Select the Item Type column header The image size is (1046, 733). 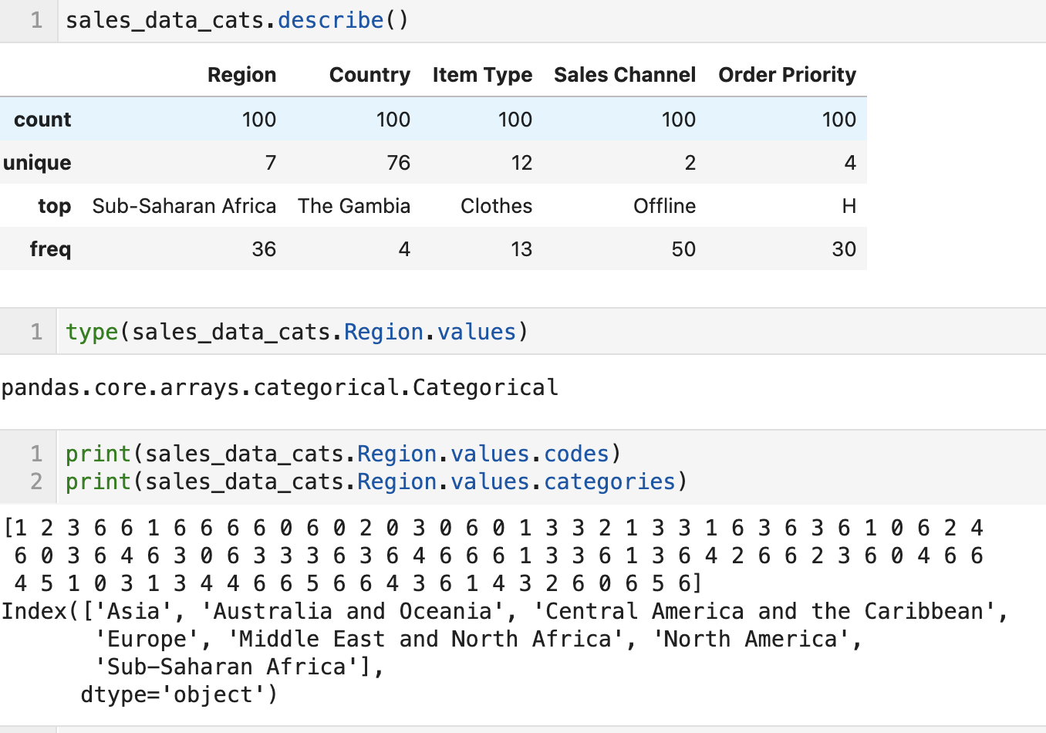coord(482,75)
